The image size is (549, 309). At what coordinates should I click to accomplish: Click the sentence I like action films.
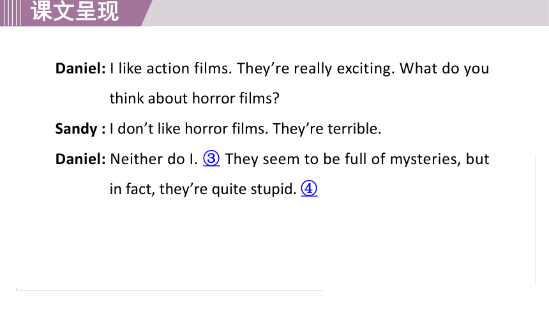click(171, 68)
